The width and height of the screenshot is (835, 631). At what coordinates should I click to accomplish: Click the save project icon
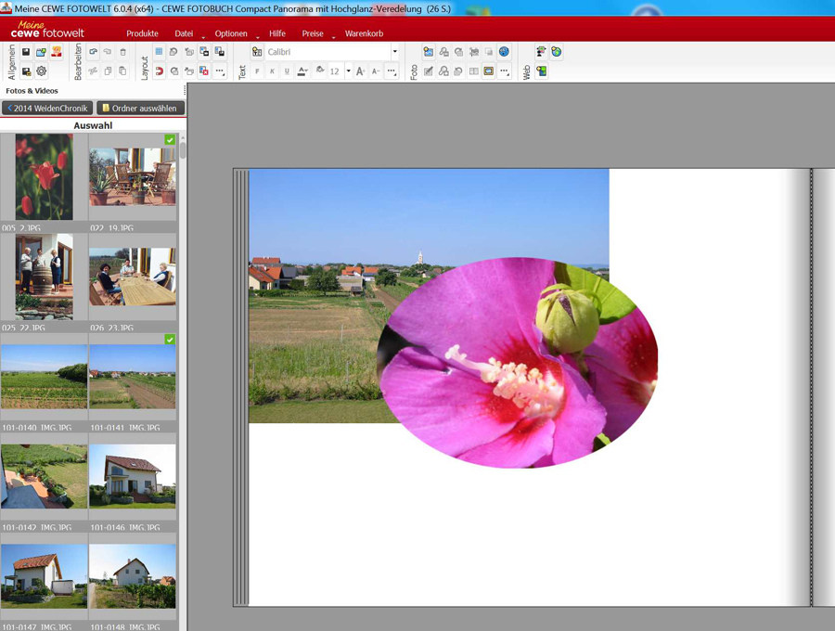(26, 53)
